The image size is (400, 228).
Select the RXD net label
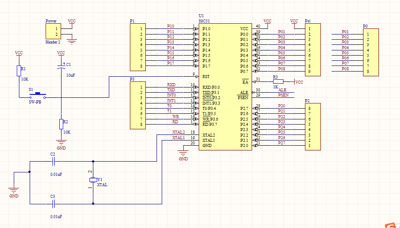(x=171, y=84)
